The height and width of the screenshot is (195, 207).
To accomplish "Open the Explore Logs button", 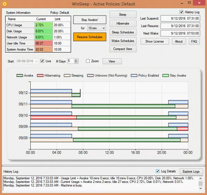I will tap(191, 171).
